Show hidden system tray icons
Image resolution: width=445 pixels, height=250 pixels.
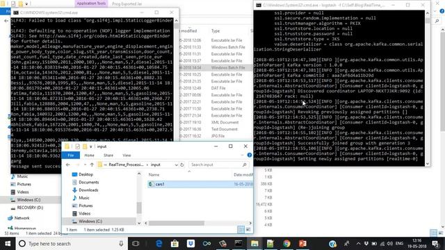(x=358, y=244)
